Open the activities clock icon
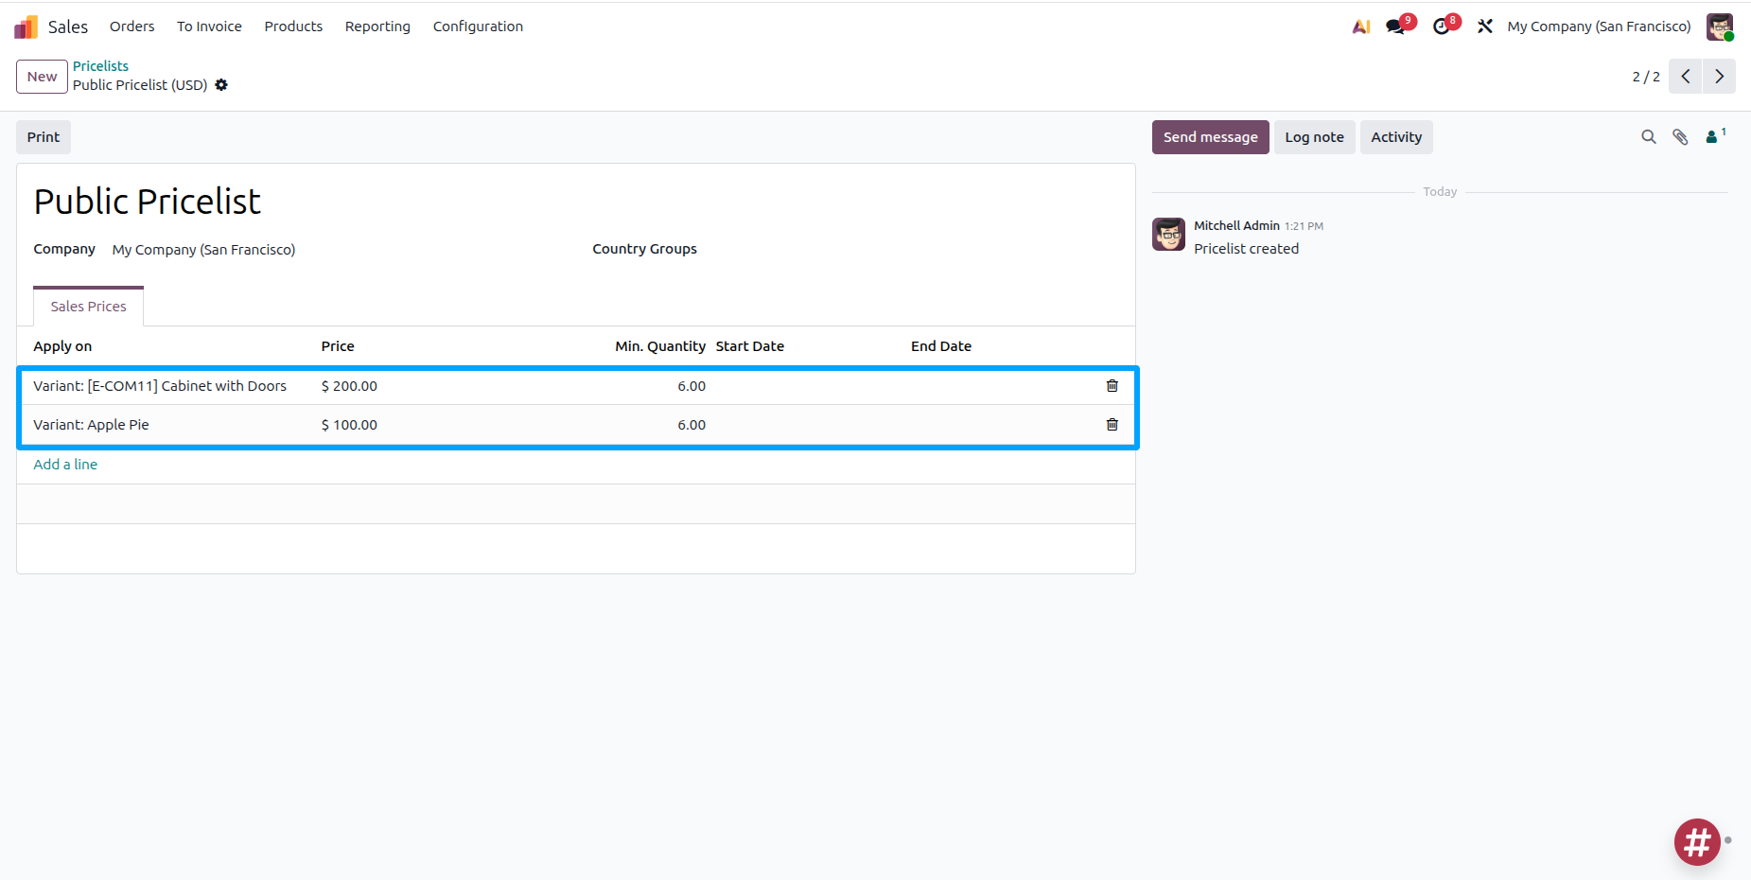 (1441, 26)
